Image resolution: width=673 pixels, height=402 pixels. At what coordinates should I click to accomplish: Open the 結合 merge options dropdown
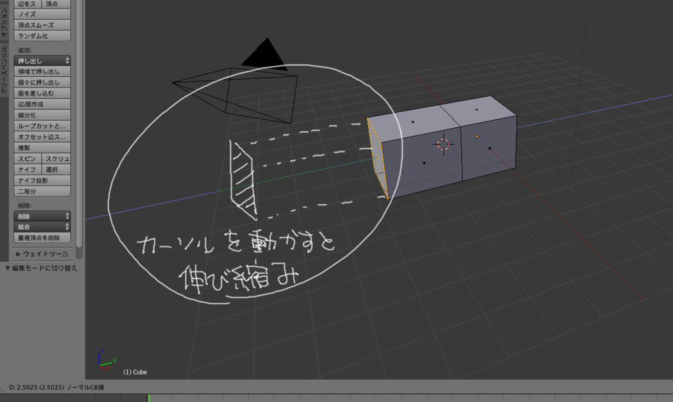pos(41,227)
